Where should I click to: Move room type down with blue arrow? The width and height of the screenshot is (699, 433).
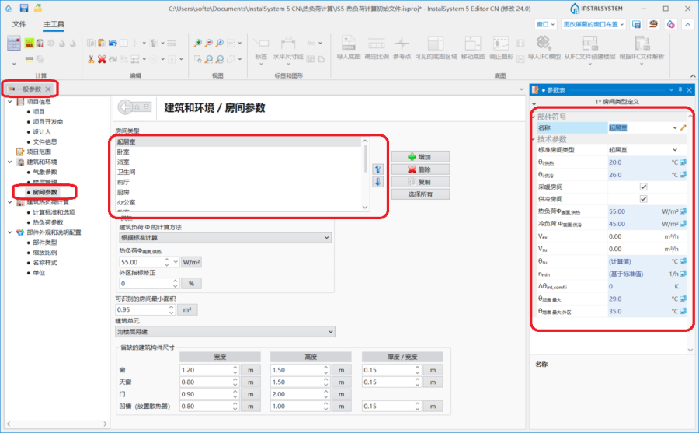pyautogui.click(x=378, y=181)
